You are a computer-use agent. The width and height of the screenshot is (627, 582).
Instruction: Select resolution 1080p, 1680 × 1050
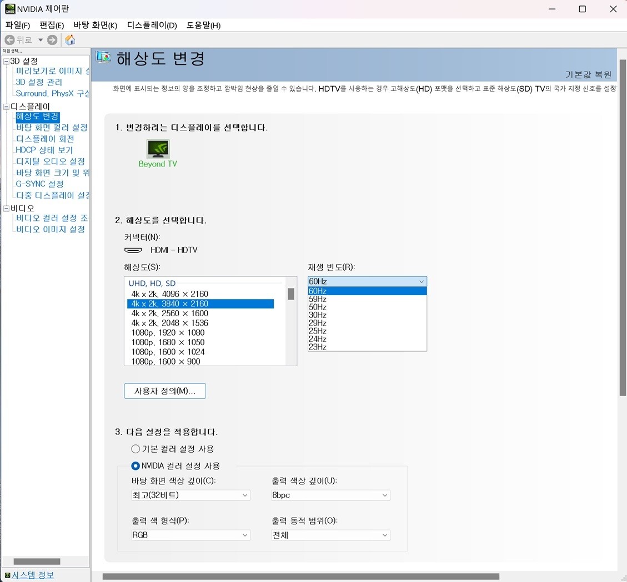200,342
